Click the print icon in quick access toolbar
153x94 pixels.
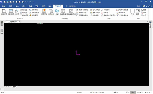[23, 2]
